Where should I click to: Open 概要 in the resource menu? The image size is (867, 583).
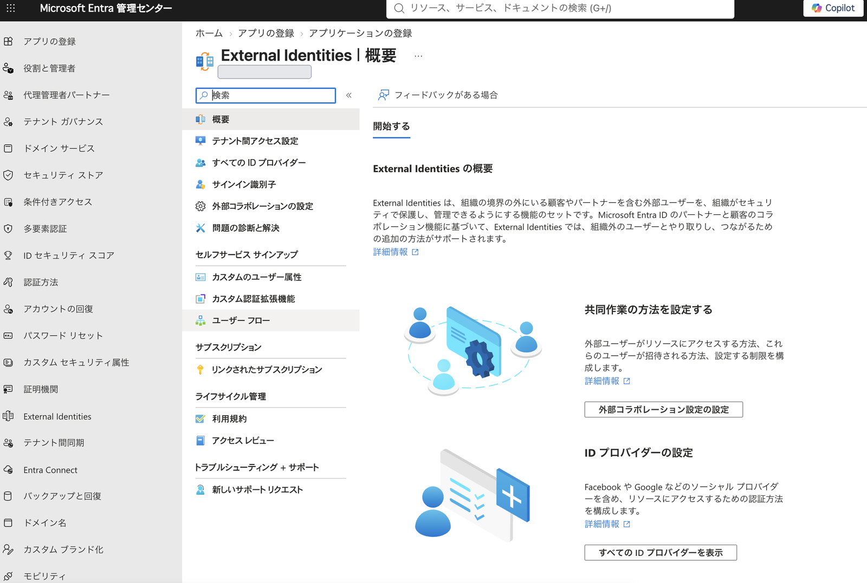[271, 119]
